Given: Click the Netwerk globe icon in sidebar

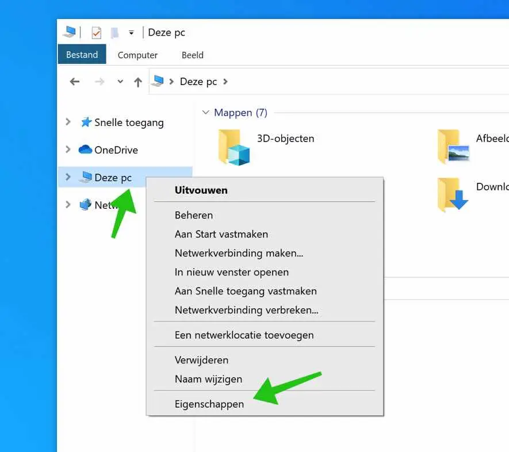Looking at the screenshot, I should point(85,204).
